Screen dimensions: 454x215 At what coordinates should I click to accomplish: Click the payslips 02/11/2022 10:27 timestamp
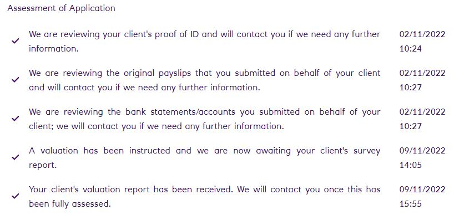click(x=422, y=80)
